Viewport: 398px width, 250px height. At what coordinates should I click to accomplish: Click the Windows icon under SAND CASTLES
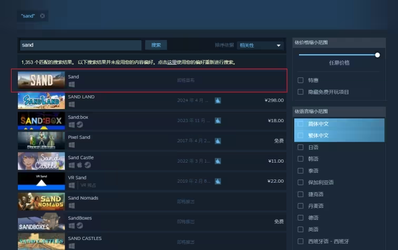click(72, 246)
